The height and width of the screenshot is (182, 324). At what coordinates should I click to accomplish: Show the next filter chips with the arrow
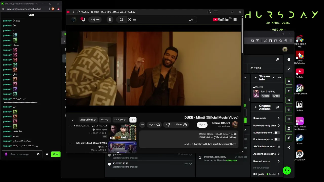pyautogui.click(x=73, y=121)
